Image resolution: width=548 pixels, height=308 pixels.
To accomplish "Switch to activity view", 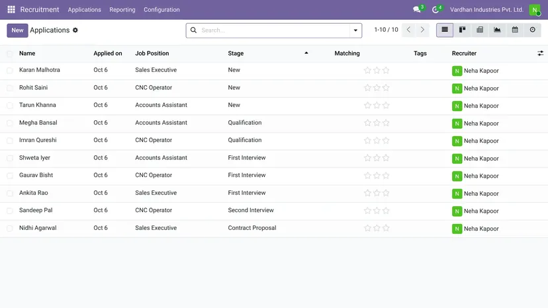I will point(532,30).
